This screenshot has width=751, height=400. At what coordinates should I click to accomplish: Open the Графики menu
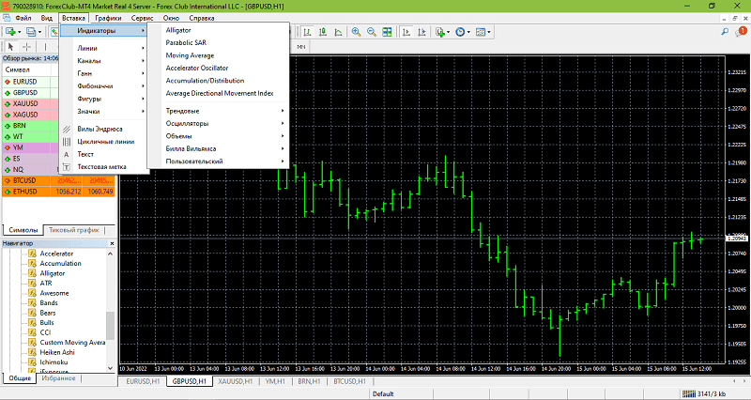click(108, 18)
